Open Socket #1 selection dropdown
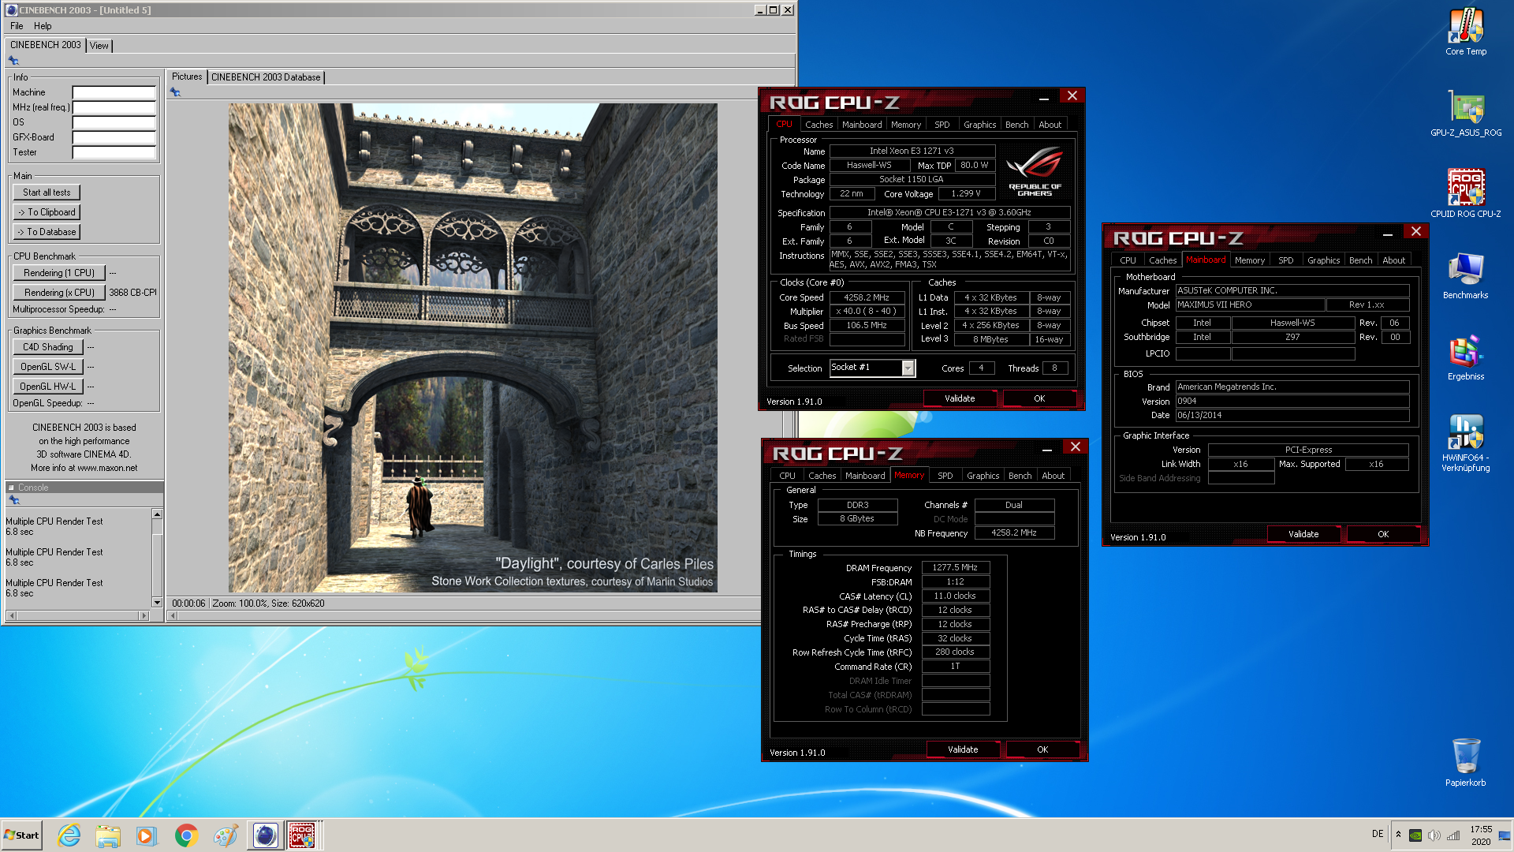The image size is (1514, 852). [x=872, y=368]
